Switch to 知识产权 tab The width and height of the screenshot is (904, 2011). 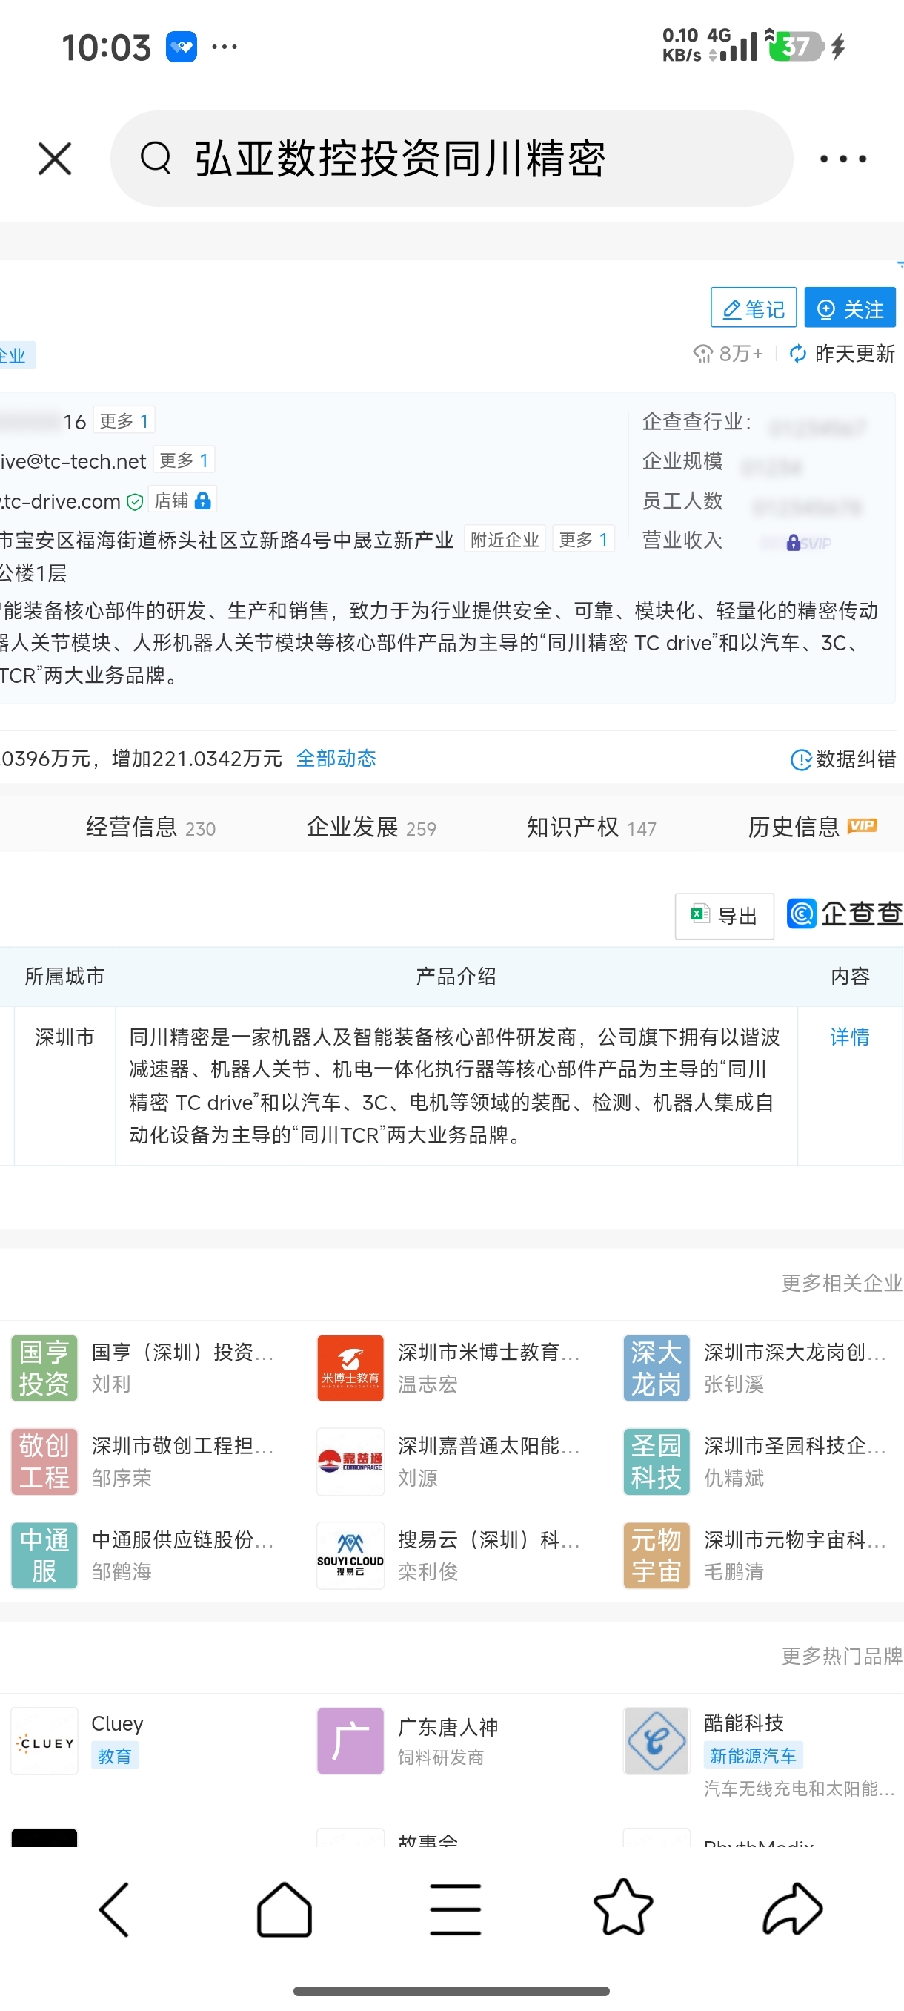click(x=592, y=827)
